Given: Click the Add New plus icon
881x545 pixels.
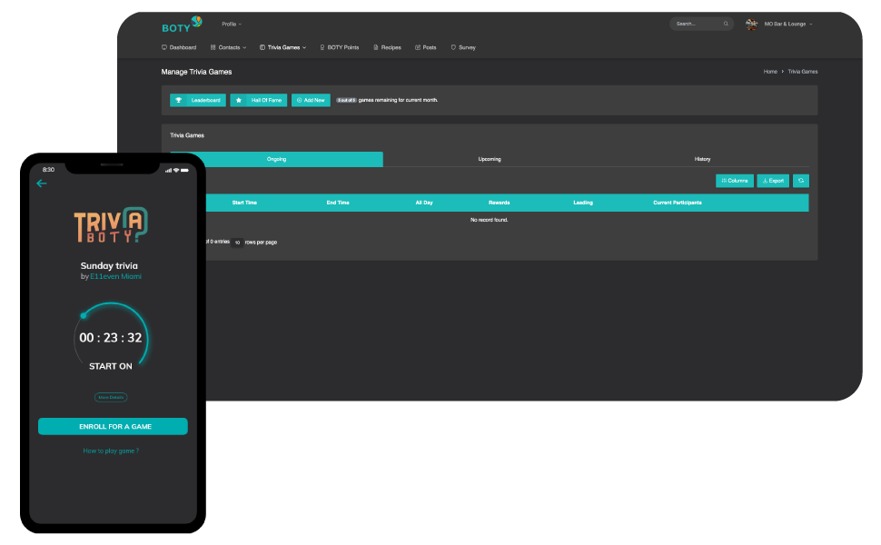Looking at the screenshot, I should [299, 100].
